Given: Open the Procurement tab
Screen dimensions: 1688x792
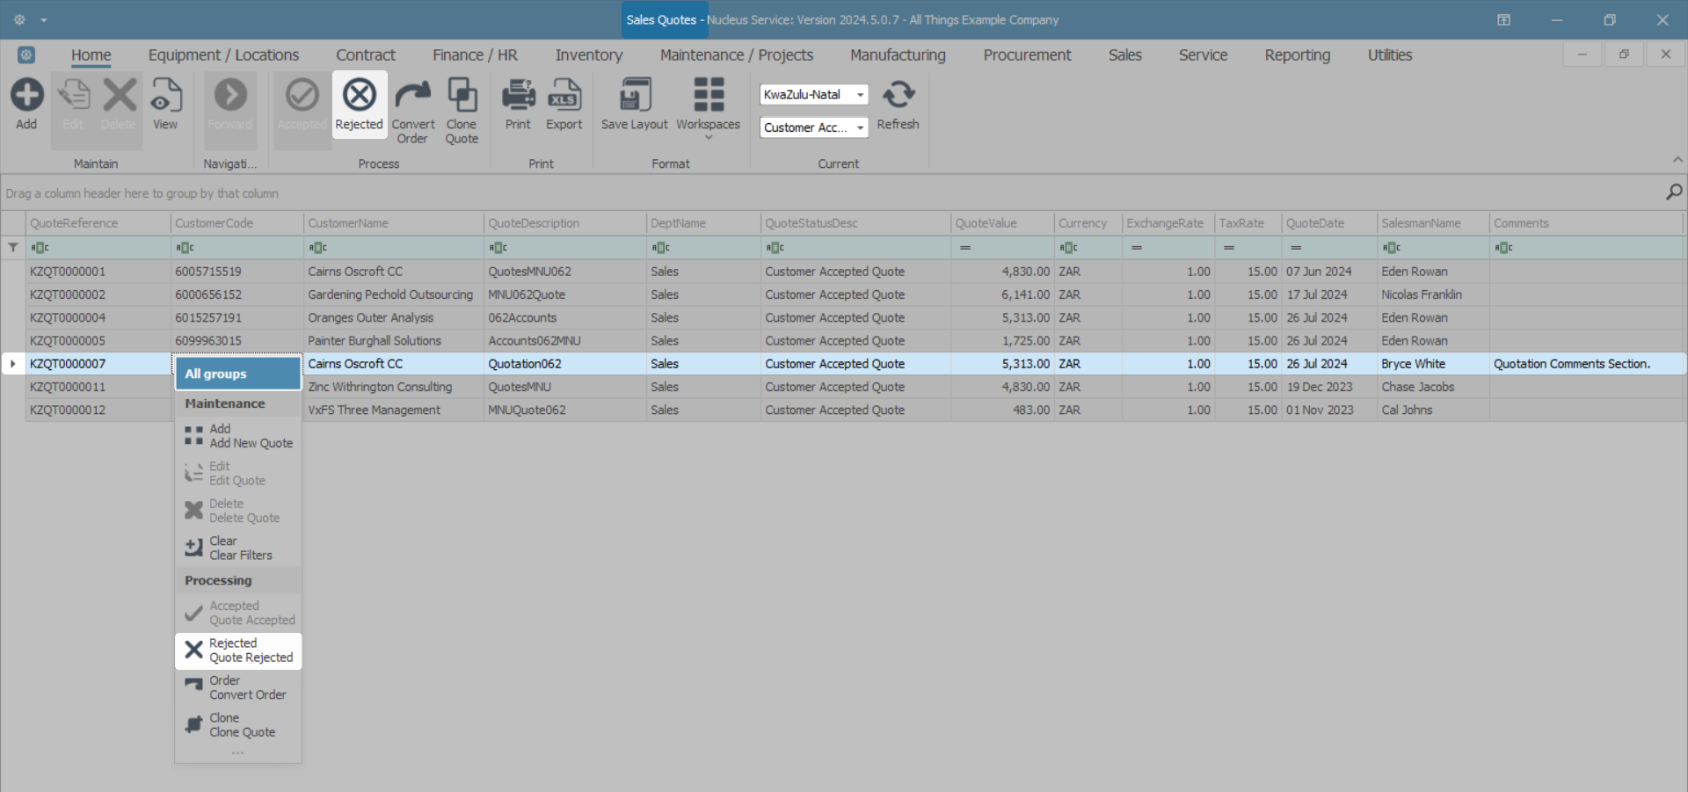Looking at the screenshot, I should tap(1027, 55).
